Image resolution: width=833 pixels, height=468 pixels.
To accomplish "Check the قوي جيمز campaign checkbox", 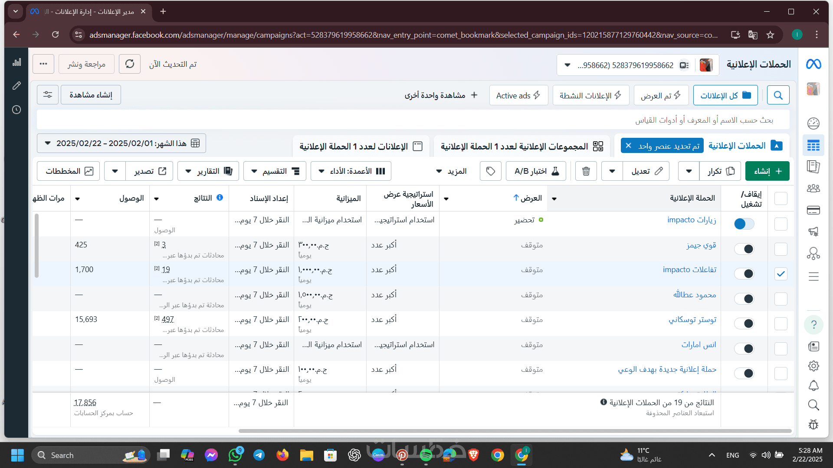I will (x=781, y=249).
